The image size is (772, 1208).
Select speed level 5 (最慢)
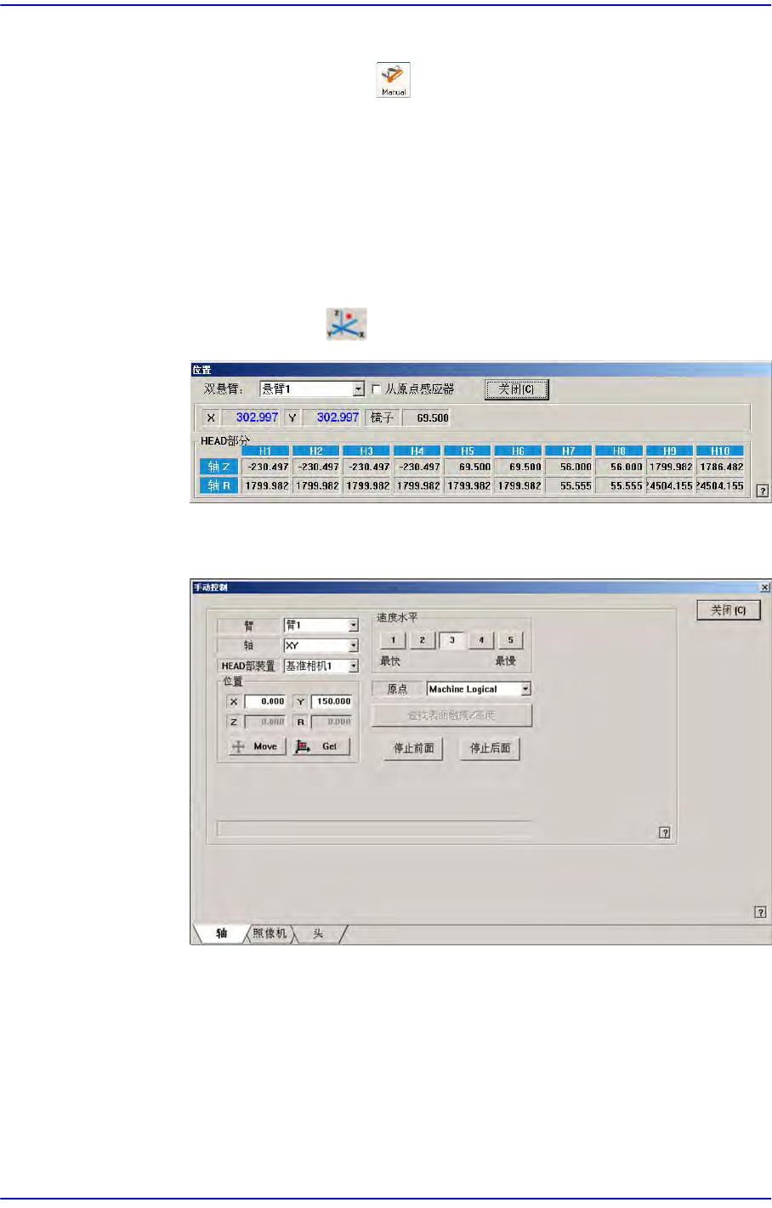510,640
